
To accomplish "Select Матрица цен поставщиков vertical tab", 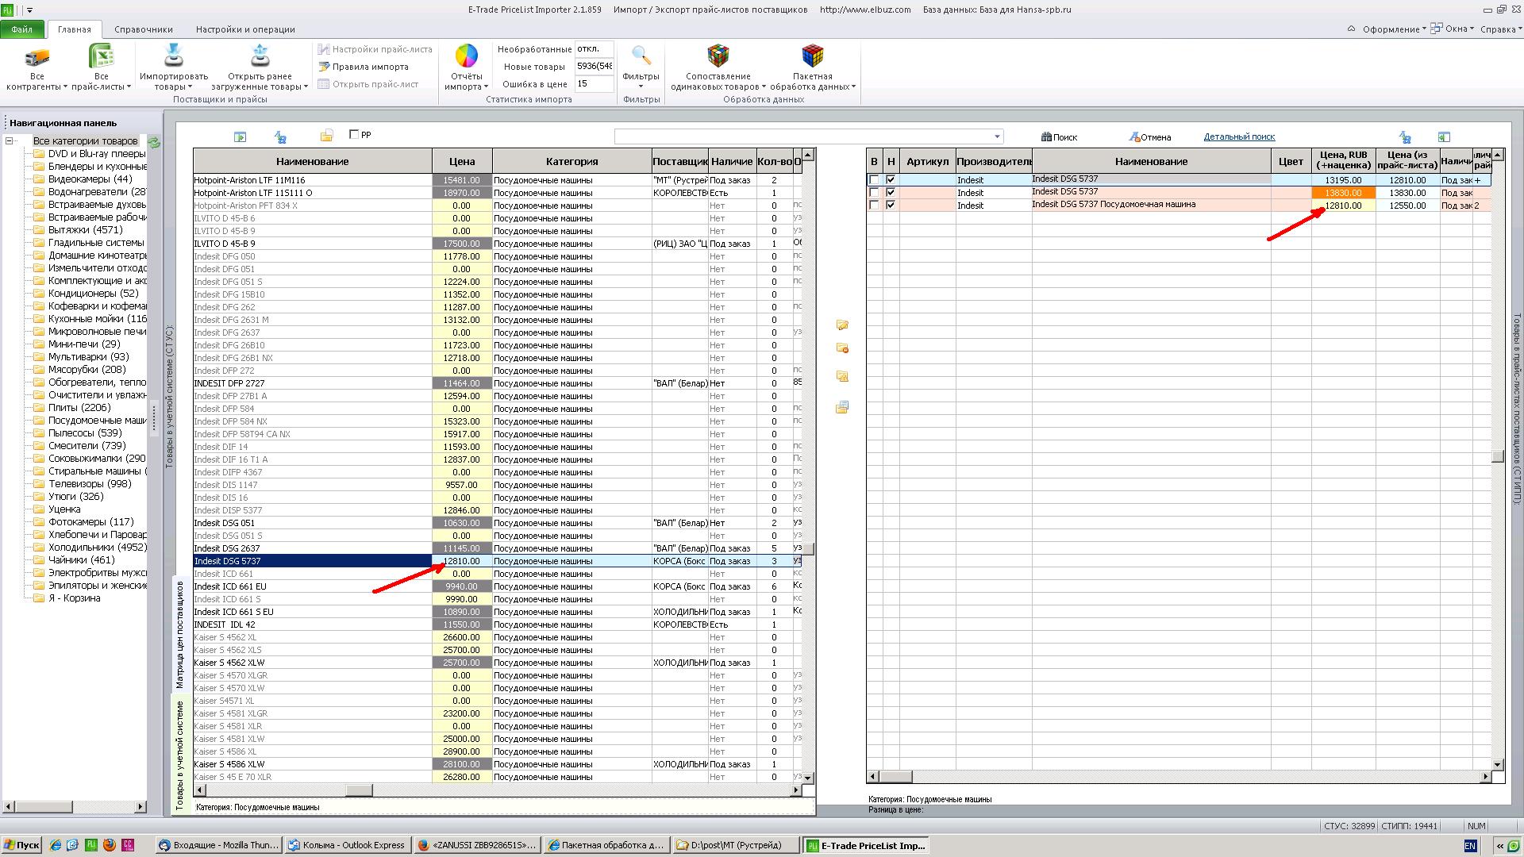I will click(180, 634).
